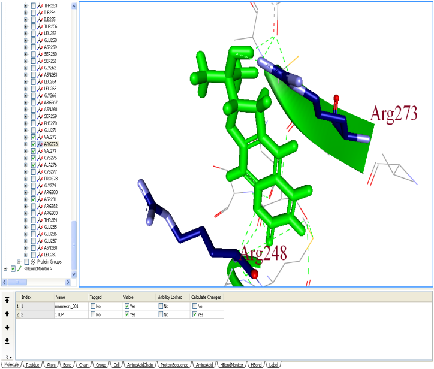This screenshot has height=369, width=434.
Task: Enable the ARG280 checkbox in tree
Action: 34,192
